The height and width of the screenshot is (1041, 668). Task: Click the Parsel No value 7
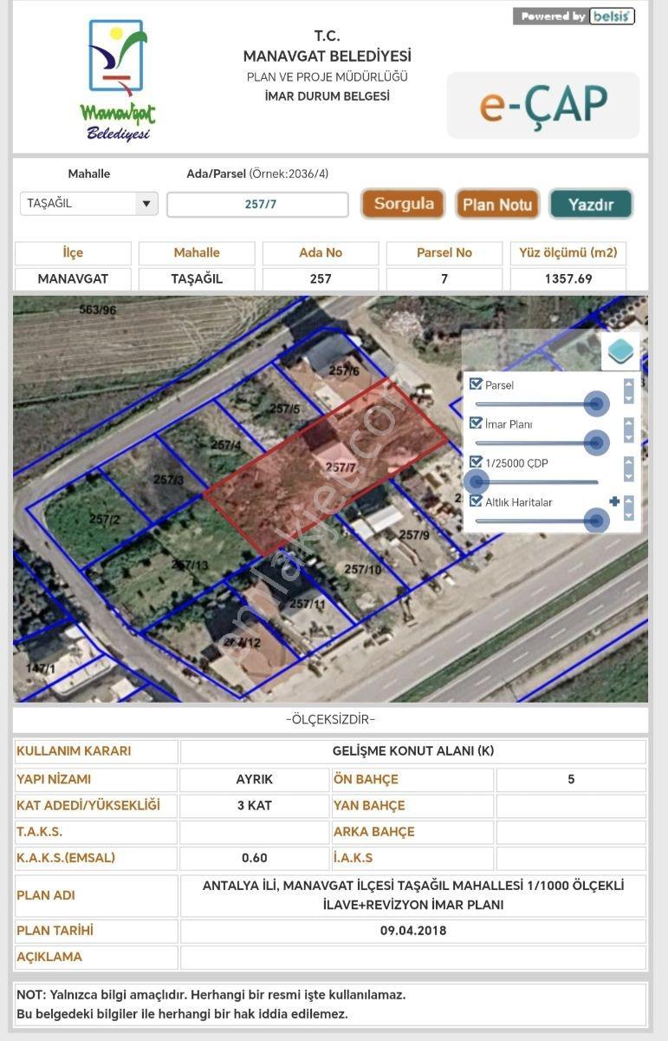(444, 278)
